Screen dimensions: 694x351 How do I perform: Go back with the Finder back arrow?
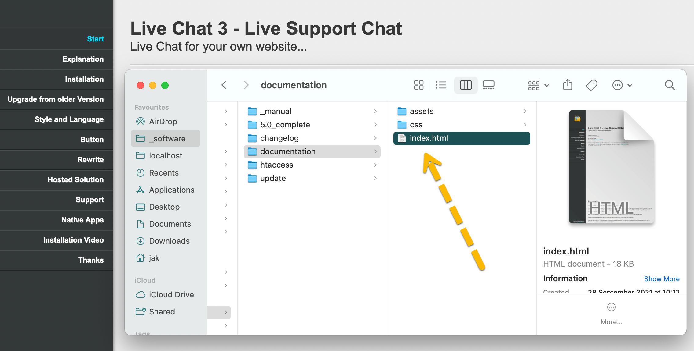[x=224, y=85]
